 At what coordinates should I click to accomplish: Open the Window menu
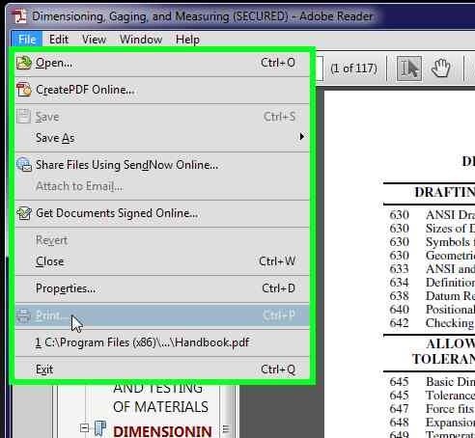(141, 40)
